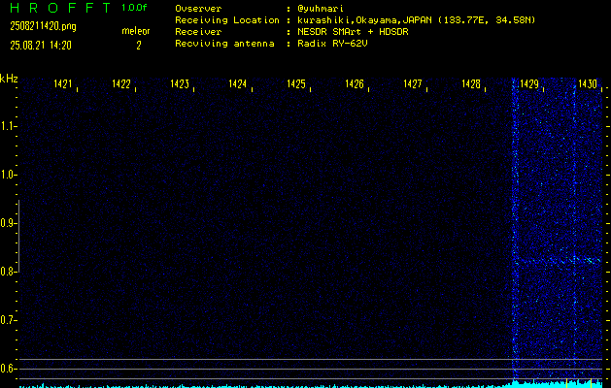This screenshot has height=388, width=611.
Task: Click the 0.8 kHz axis label
Action: coord(7,272)
